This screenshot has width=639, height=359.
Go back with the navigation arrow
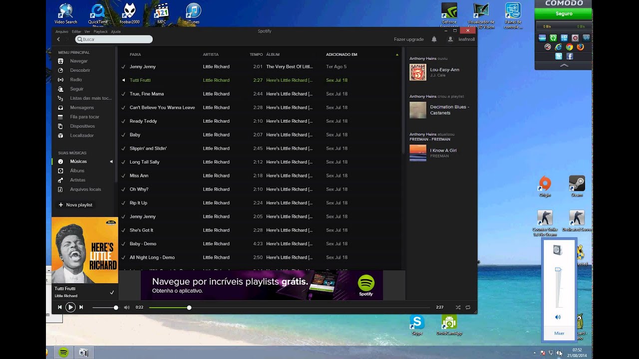point(58,39)
